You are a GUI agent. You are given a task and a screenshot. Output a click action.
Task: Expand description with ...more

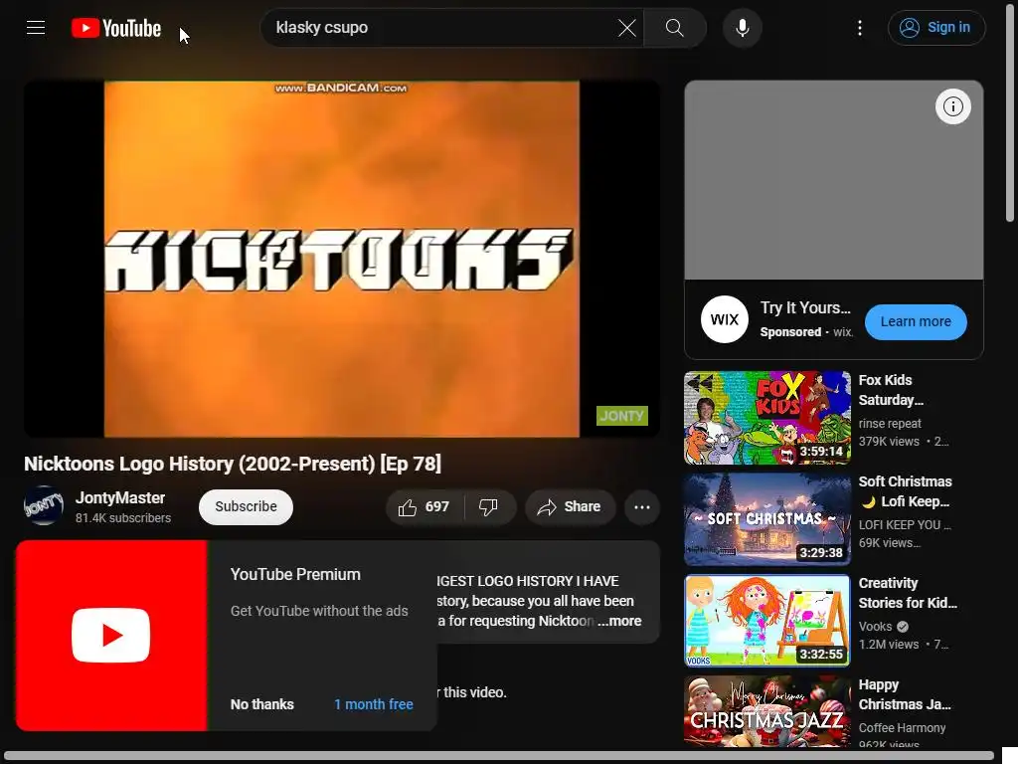[619, 621]
